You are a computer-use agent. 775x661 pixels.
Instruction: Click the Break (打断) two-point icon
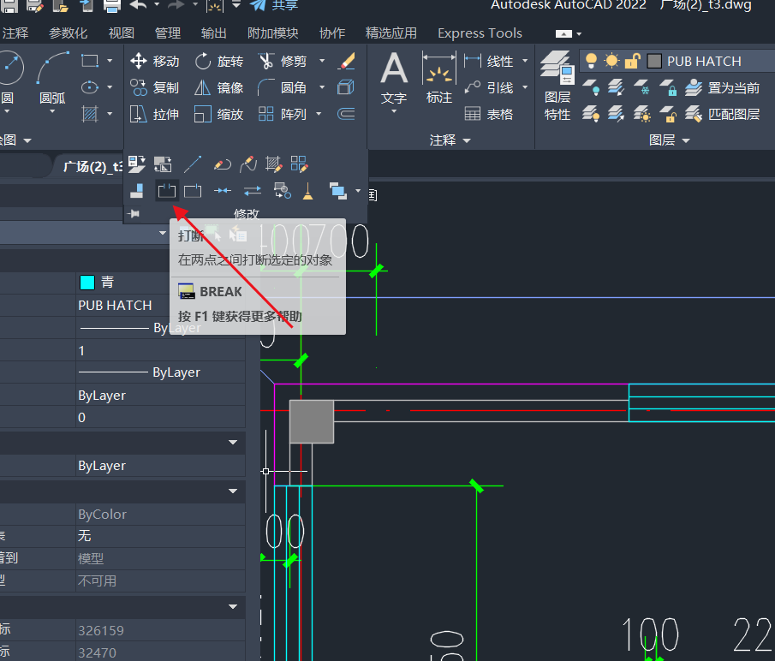167,191
